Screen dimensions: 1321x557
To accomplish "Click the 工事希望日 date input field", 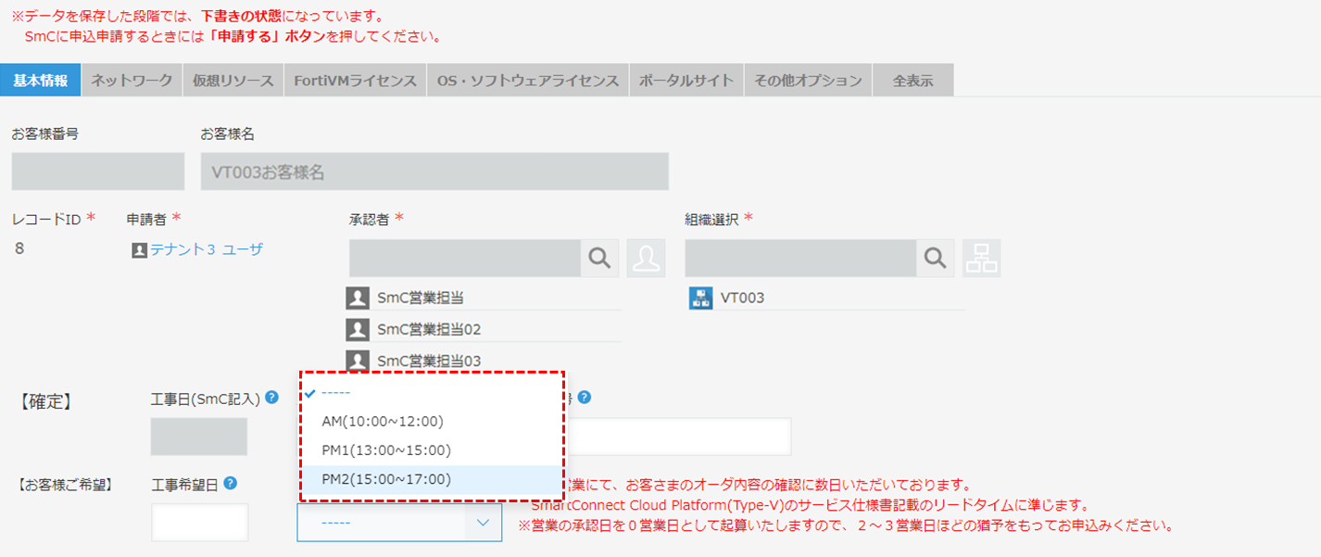I will (200, 523).
